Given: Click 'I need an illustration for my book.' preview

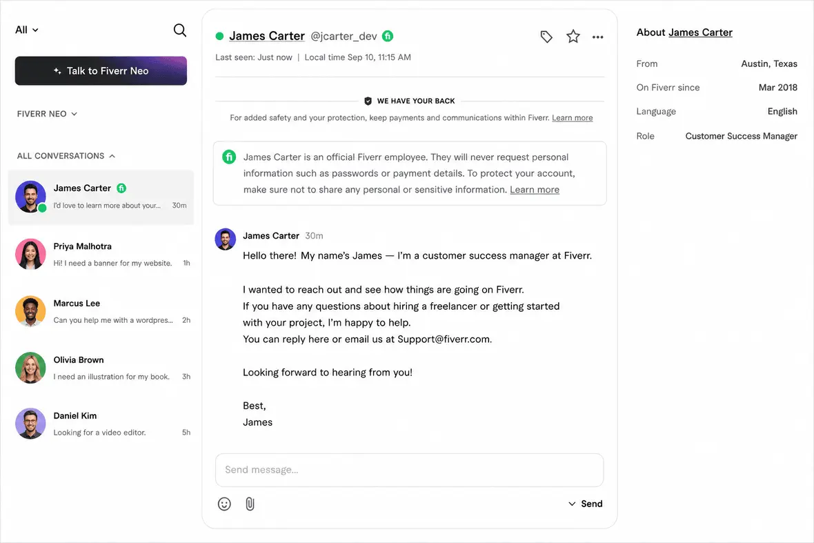Looking at the screenshot, I should tap(112, 376).
